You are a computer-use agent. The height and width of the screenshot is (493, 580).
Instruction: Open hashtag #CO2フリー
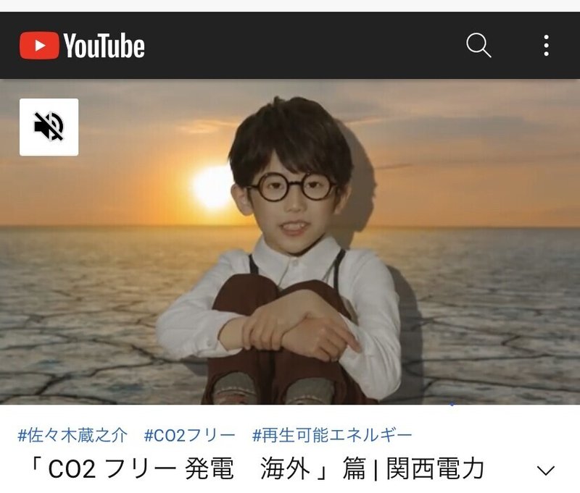point(189,435)
